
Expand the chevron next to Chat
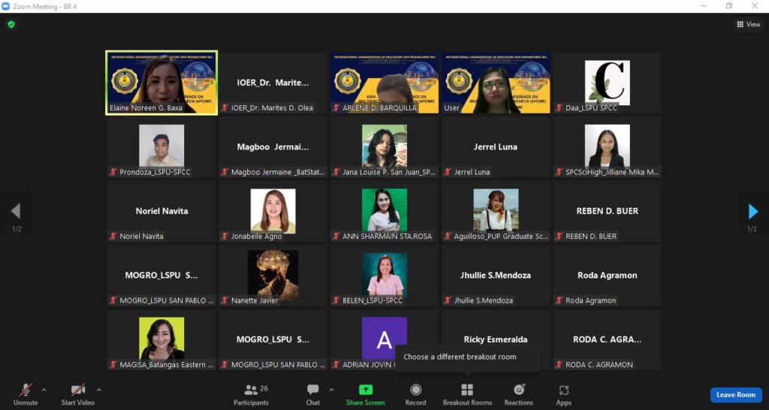[331, 390]
